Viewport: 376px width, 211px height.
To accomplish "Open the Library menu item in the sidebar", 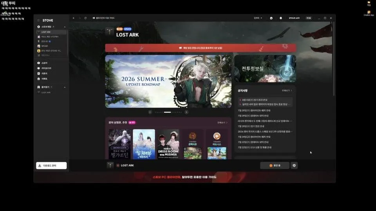I will coord(44,68).
